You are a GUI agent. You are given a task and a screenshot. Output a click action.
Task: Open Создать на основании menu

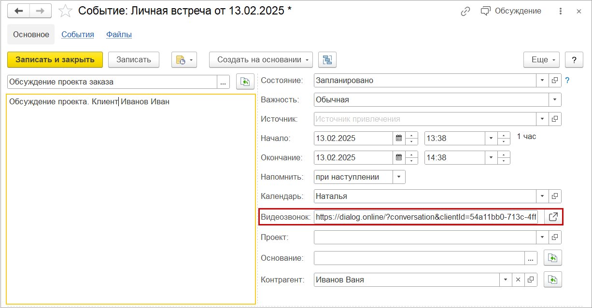pyautogui.click(x=261, y=60)
